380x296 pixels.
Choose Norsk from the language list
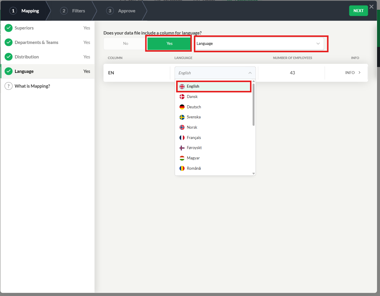click(214, 127)
